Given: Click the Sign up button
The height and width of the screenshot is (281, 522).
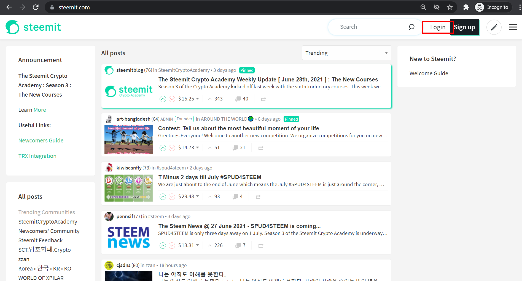Looking at the screenshot, I should coord(465,27).
